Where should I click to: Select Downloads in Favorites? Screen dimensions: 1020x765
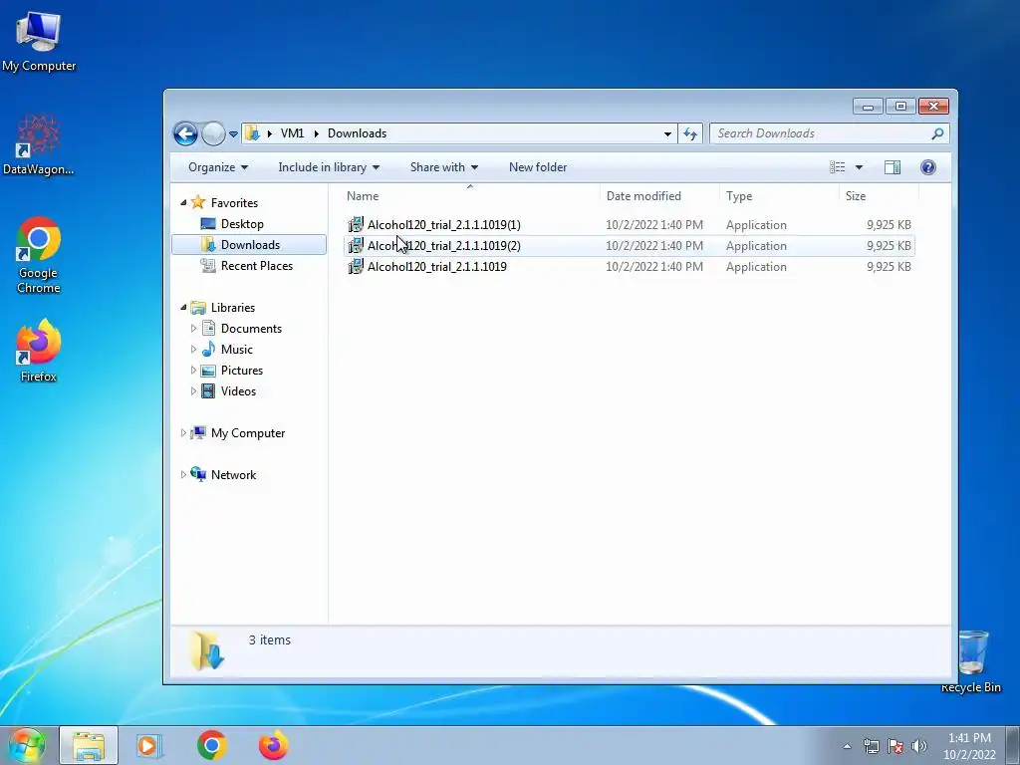point(250,245)
